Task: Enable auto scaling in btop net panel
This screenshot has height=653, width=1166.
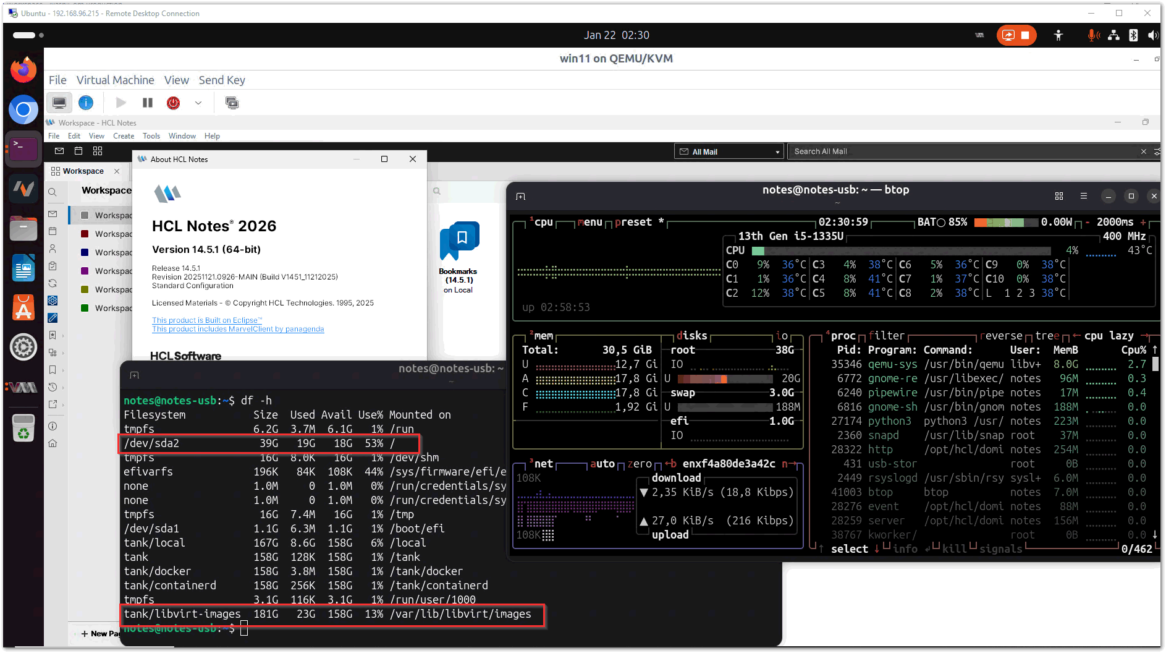Action: [604, 463]
